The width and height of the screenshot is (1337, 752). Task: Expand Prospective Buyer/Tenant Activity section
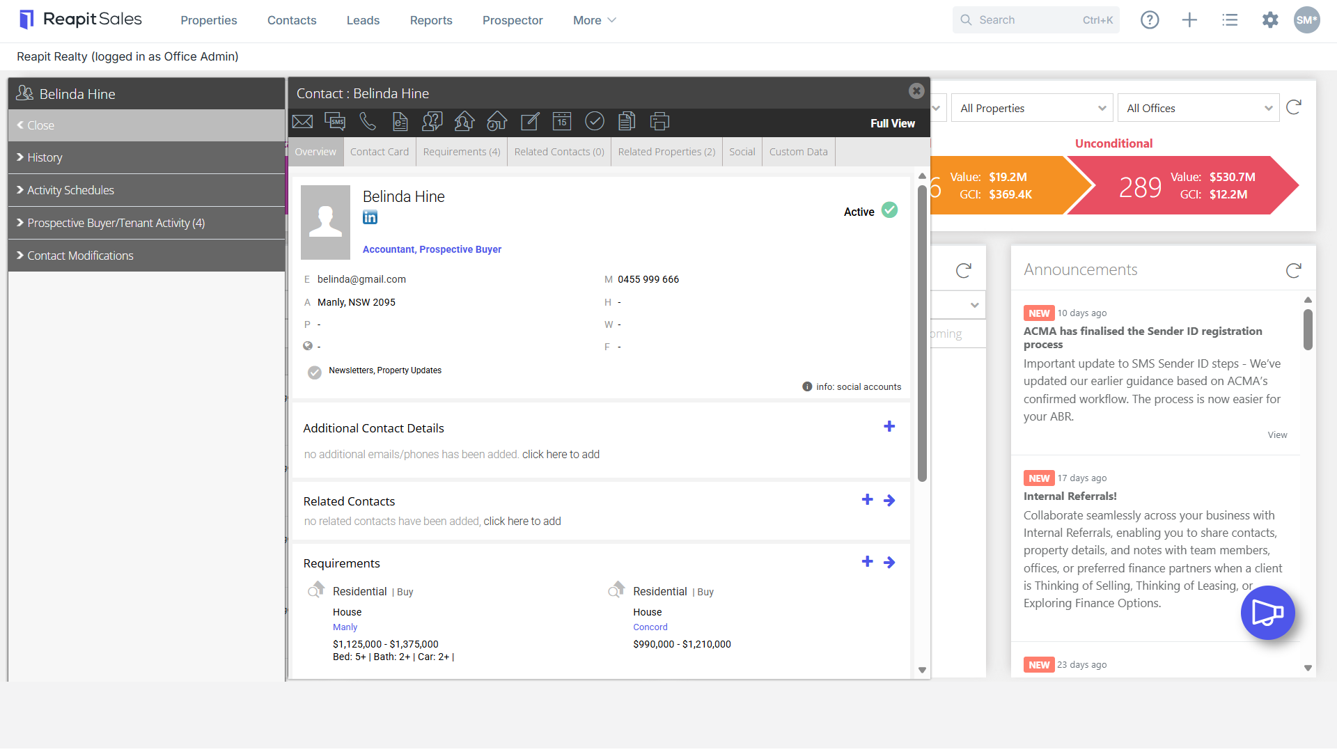[146, 223]
